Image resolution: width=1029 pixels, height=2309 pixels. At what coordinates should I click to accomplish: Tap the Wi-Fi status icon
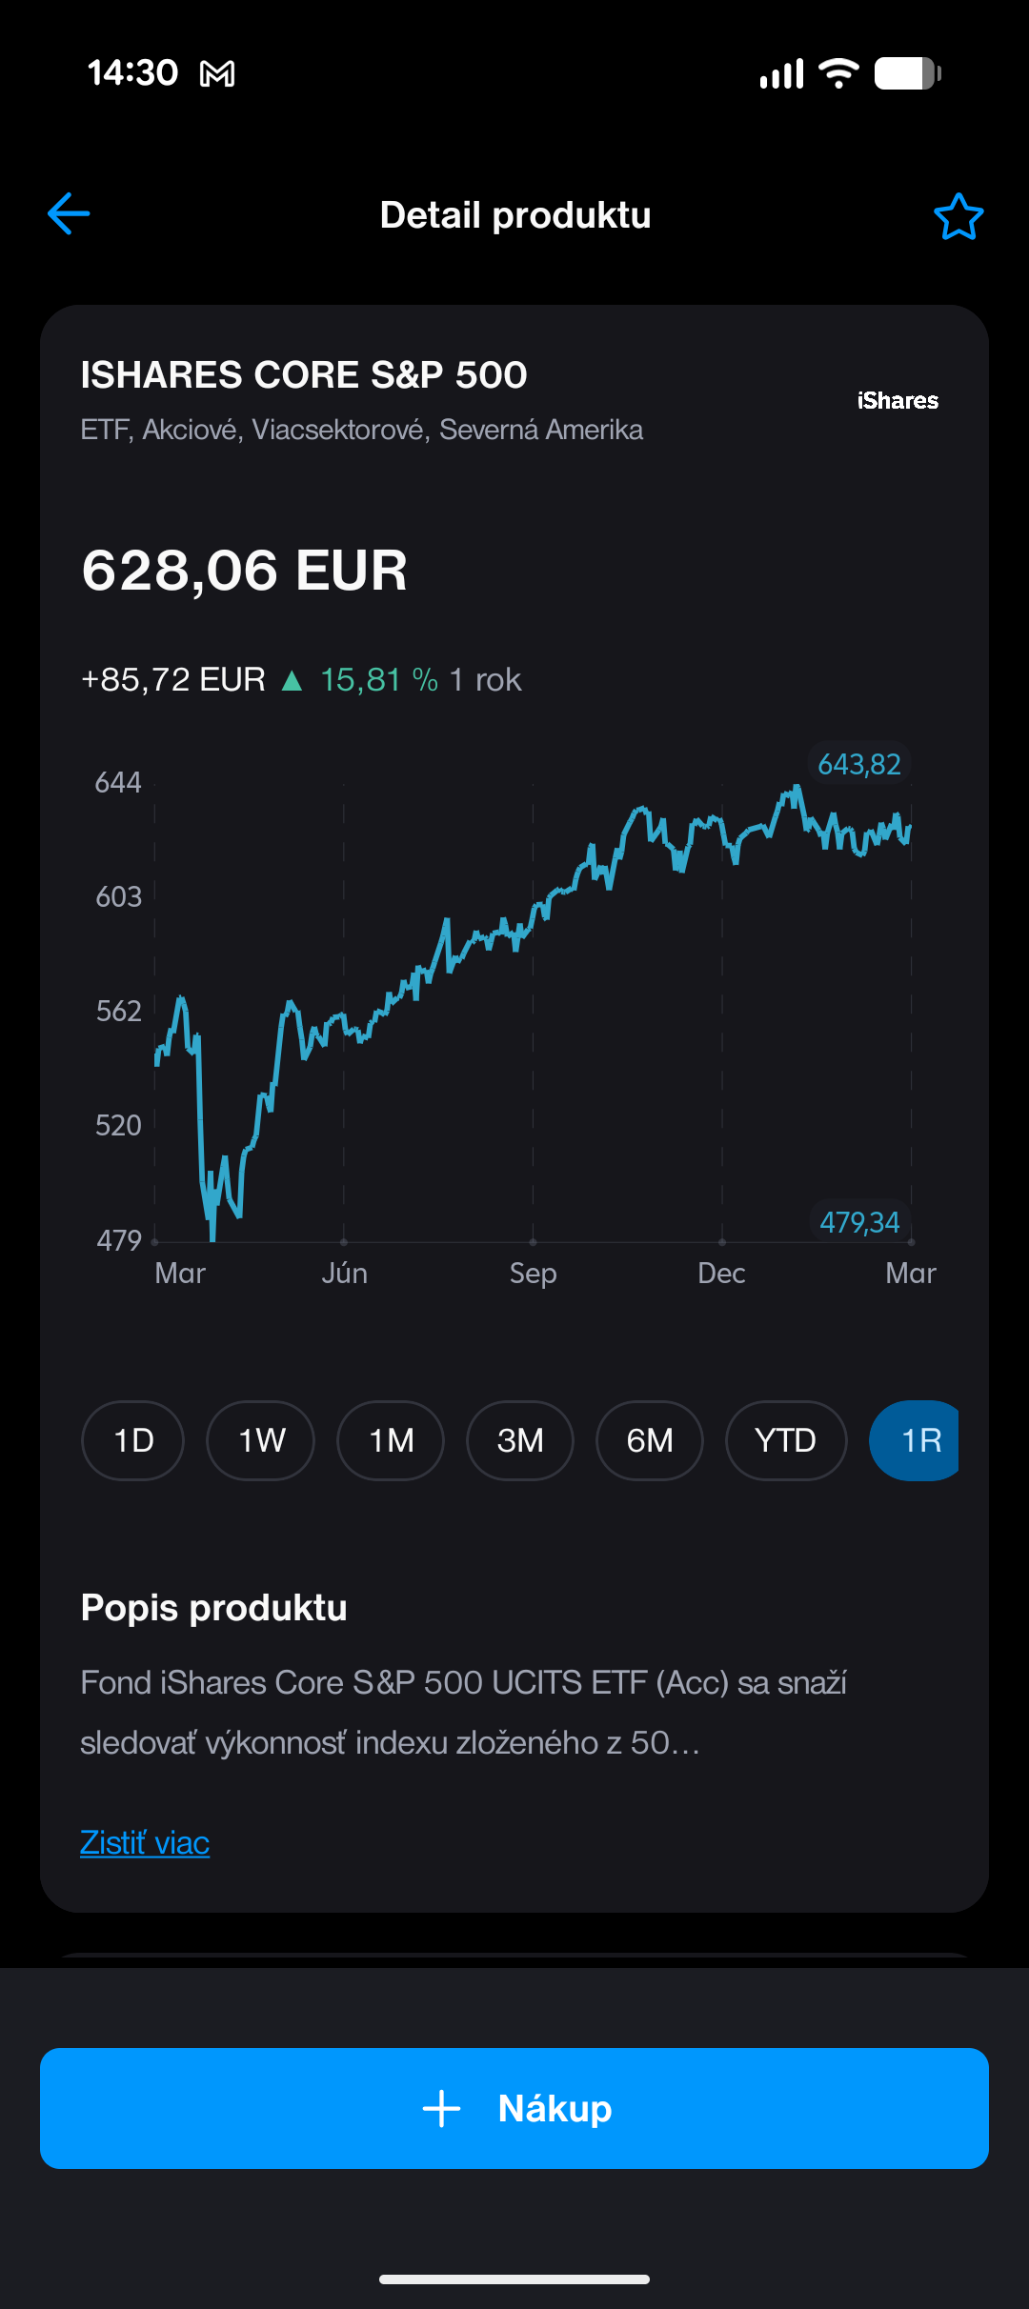click(838, 73)
